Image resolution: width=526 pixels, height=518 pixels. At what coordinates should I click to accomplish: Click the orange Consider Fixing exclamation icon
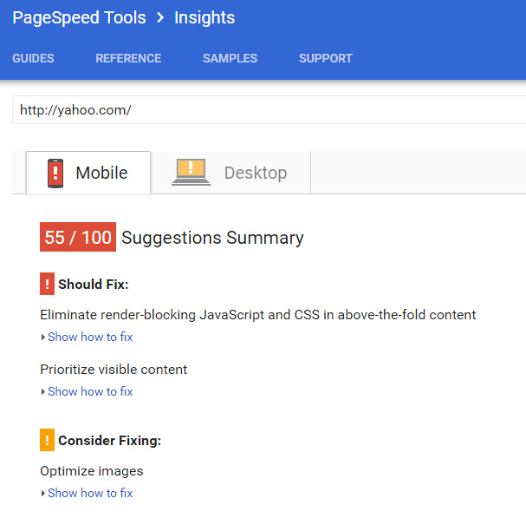(47, 440)
